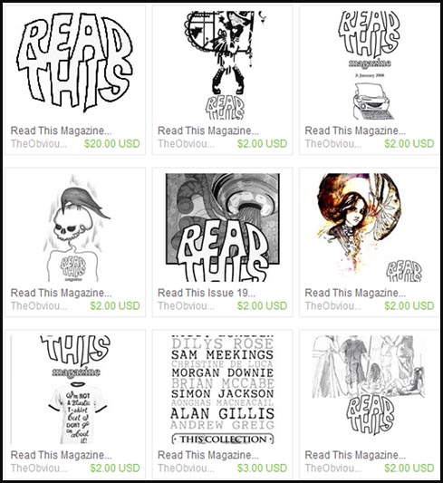Select the skull with bird cover image
443x483 pixels.
75,227
